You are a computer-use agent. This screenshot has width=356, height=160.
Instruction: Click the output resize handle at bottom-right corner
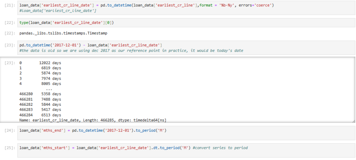pyautogui.click(x=353, y=121)
